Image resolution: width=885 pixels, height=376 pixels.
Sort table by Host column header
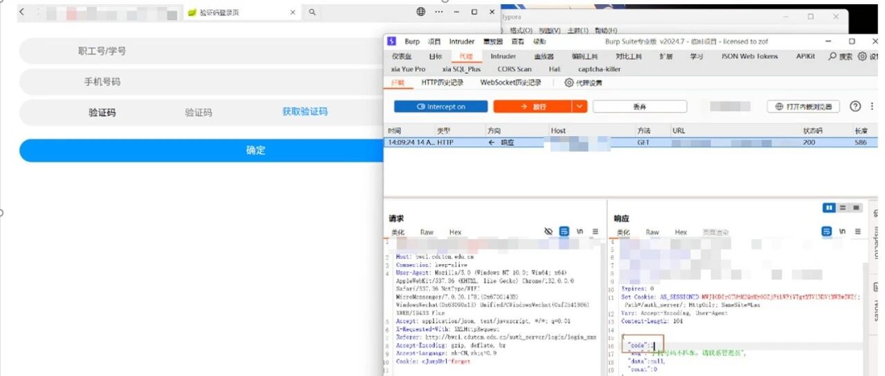click(558, 131)
